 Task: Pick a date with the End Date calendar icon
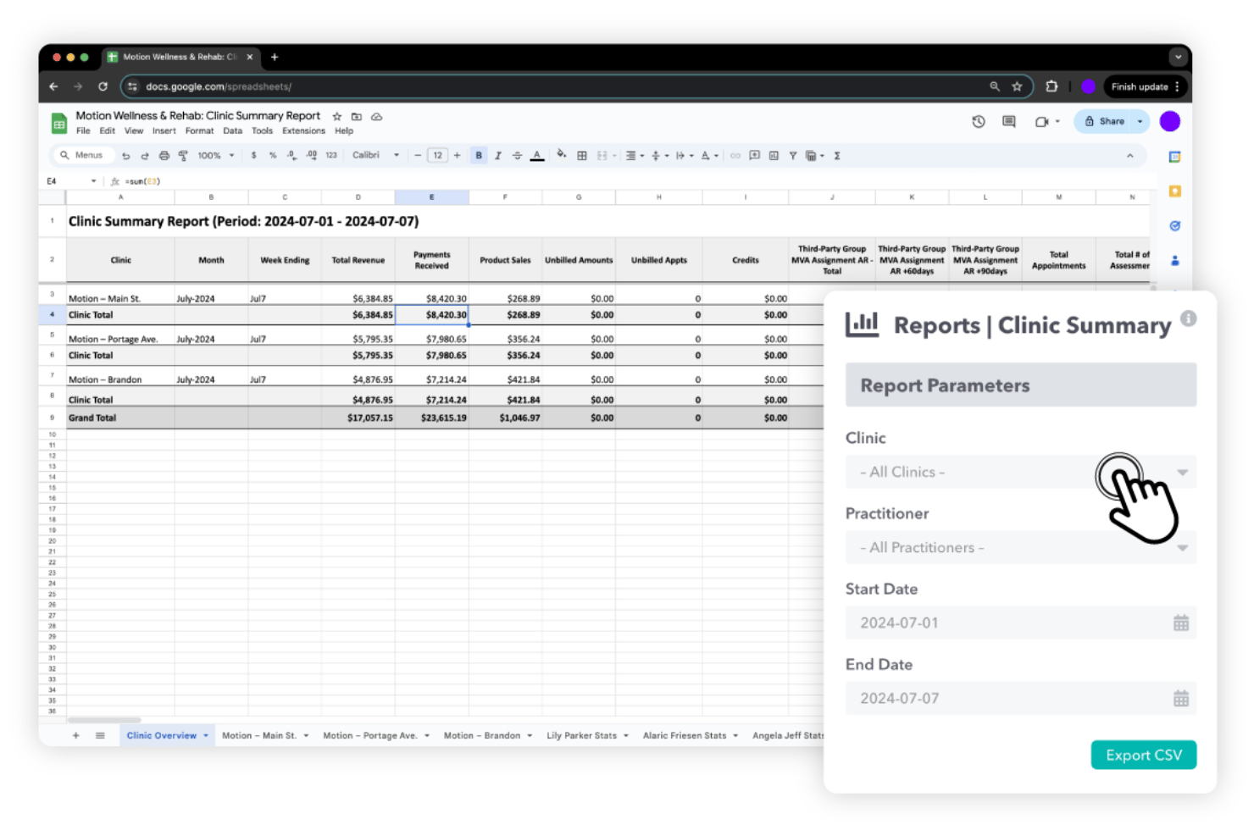[x=1181, y=699]
